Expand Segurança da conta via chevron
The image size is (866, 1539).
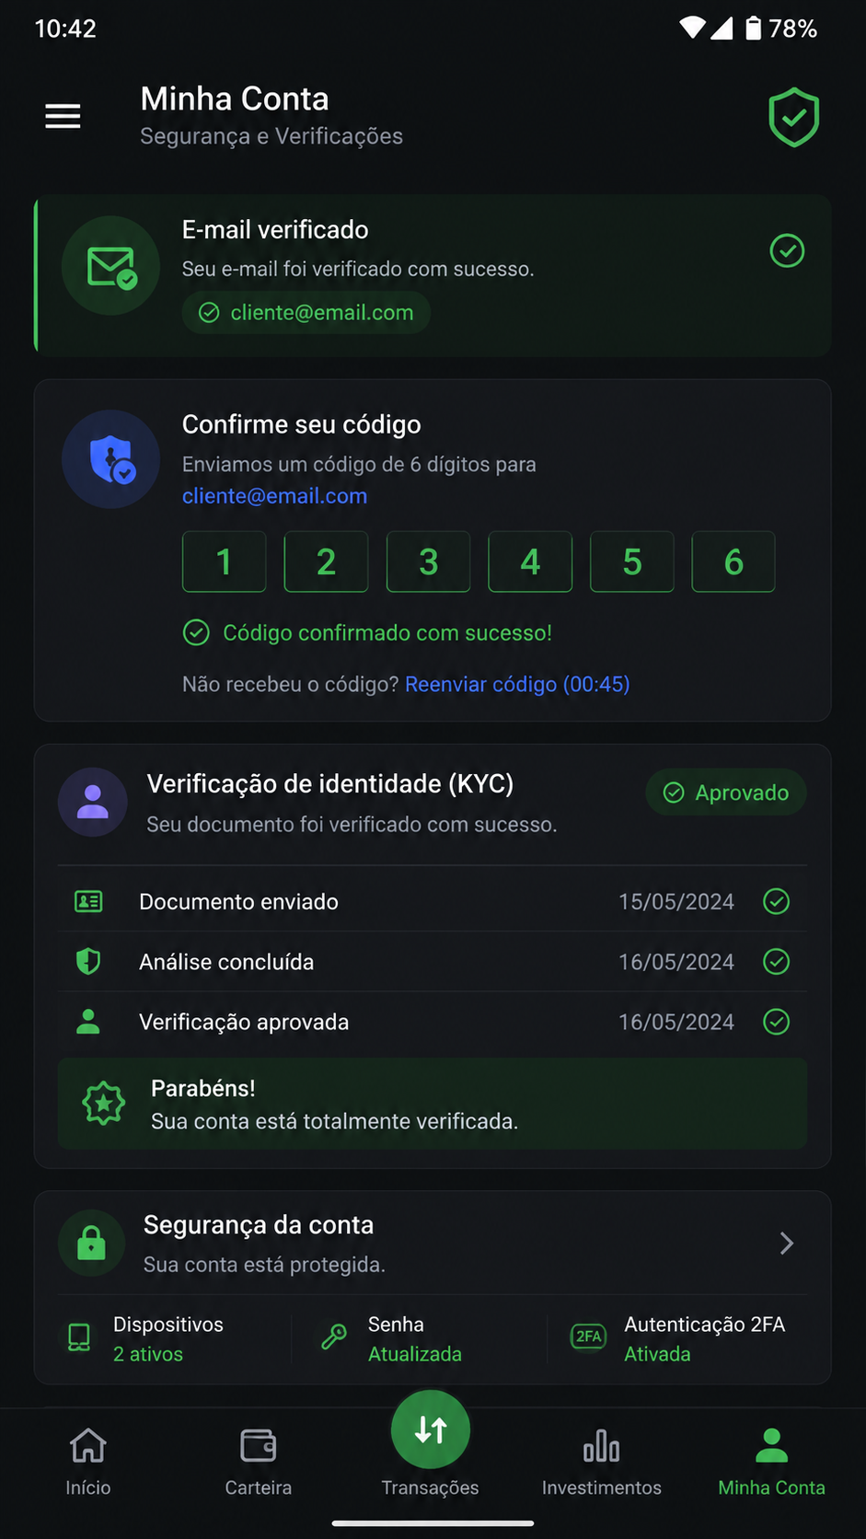[786, 1244]
